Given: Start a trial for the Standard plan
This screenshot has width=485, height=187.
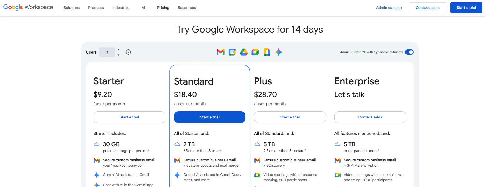Looking at the screenshot, I should 210,117.
